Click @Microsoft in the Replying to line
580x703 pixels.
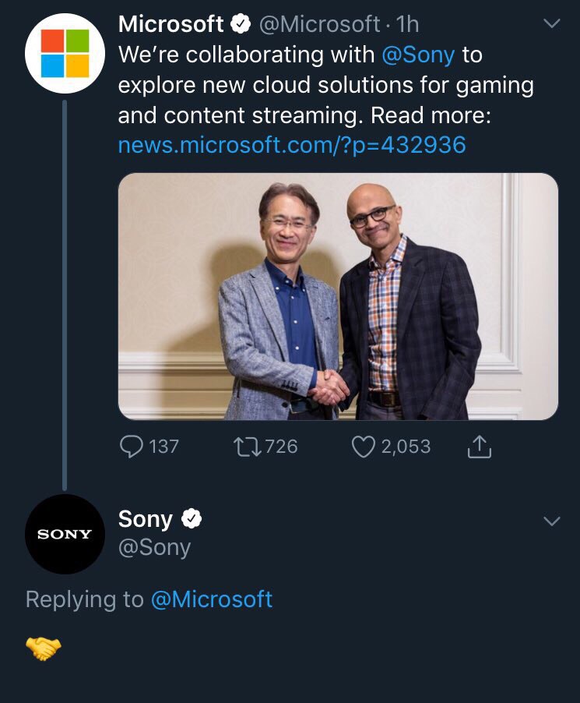(x=211, y=599)
